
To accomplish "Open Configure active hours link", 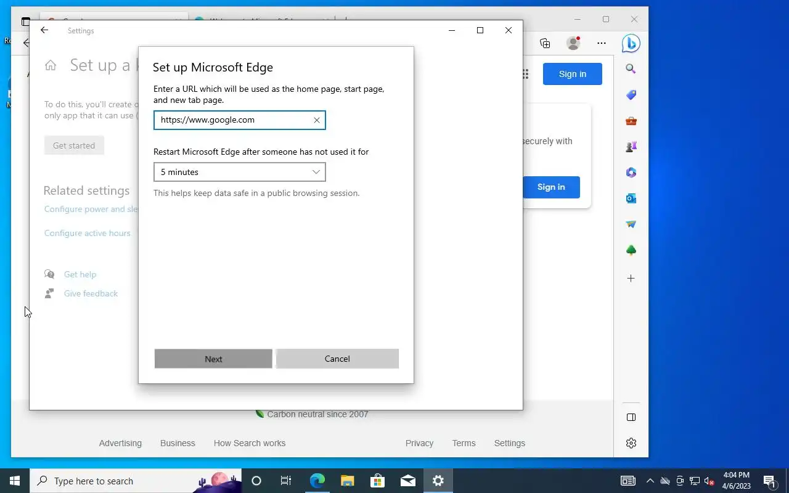I will [x=88, y=233].
